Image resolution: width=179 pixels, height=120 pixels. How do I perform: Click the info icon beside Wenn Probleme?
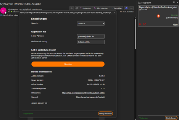(x=1, y=15)
